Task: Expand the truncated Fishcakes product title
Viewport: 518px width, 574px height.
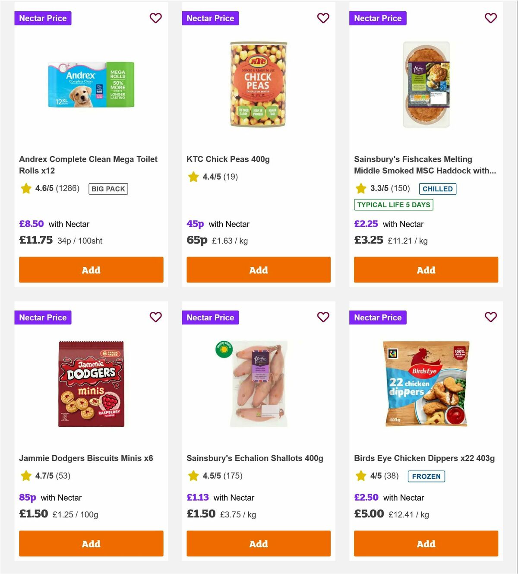Action: pyautogui.click(x=424, y=165)
